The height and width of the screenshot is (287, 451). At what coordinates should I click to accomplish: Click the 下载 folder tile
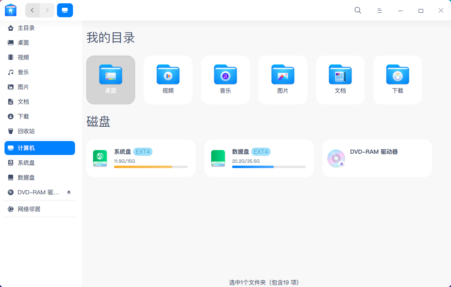(x=398, y=80)
